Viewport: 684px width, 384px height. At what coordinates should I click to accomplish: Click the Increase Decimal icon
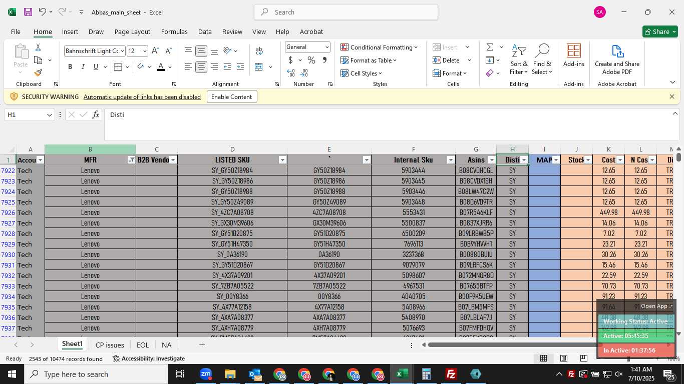pos(291,73)
